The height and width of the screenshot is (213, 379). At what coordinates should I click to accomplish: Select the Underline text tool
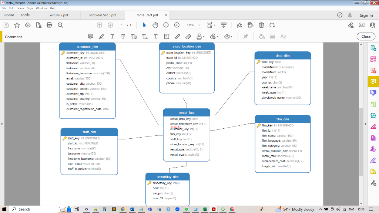pyautogui.click(x=112, y=36)
